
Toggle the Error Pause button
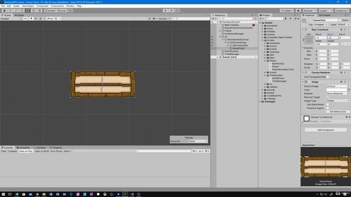click(x=56, y=151)
